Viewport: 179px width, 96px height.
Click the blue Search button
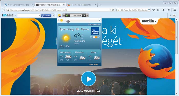46,16
